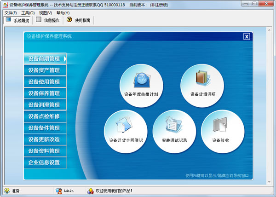Open the 视图(V) menu
This screenshot has height=197, width=276.
46,13
